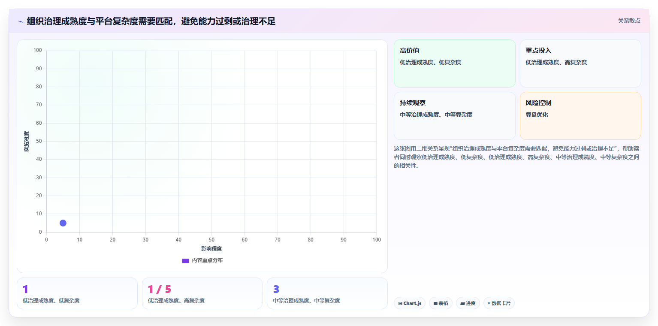658x326 pixels.
Task: Click y-axis tick label 50
Action: click(x=39, y=141)
